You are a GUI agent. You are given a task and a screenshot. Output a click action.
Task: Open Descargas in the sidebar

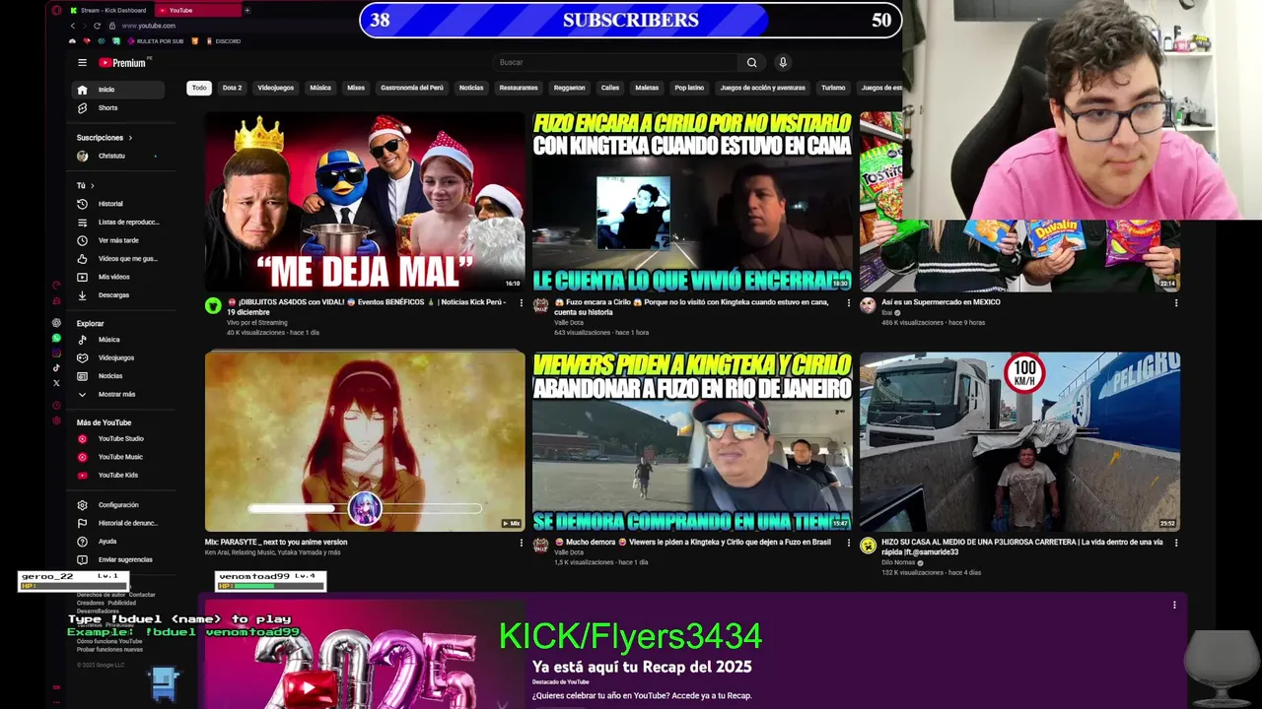(x=117, y=294)
